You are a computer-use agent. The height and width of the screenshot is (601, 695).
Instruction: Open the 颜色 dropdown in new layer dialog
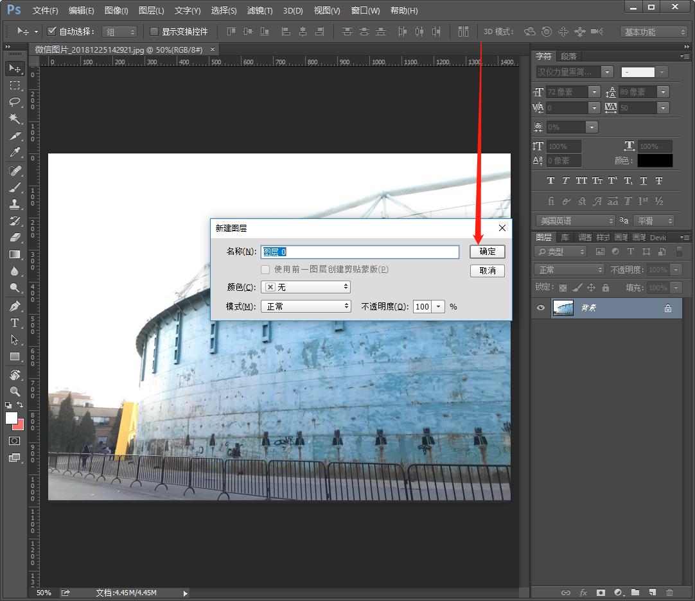(306, 287)
